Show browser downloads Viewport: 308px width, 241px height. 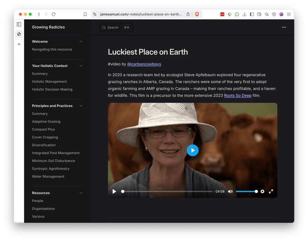pos(244,14)
